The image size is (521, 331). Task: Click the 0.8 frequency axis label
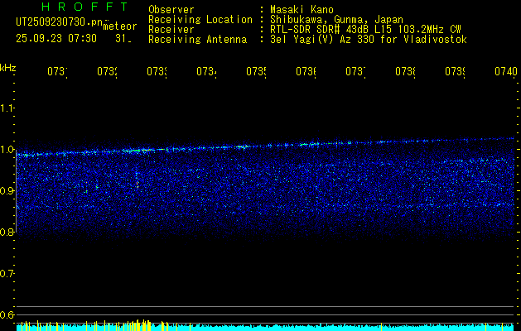pyautogui.click(x=7, y=233)
